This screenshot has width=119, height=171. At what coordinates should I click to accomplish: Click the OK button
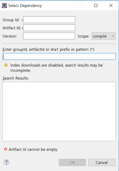click(72, 162)
